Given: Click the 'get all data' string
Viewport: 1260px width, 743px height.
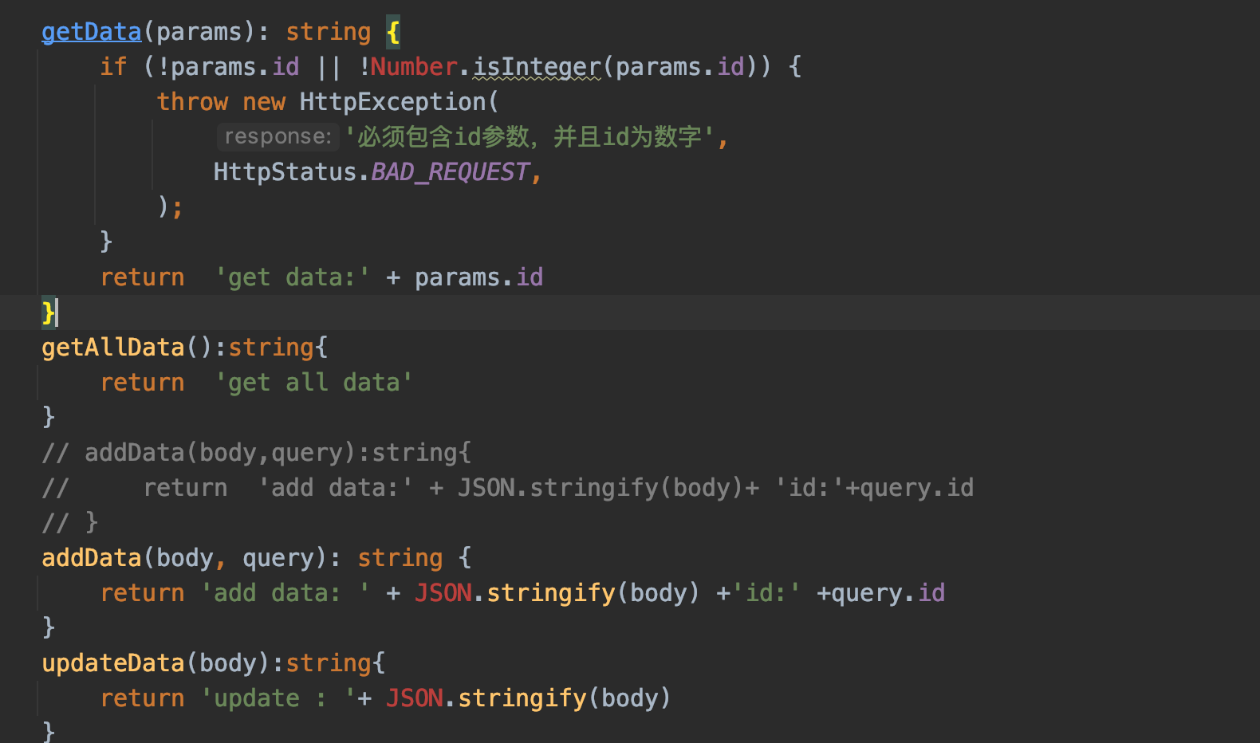Looking at the screenshot, I should pos(313,383).
